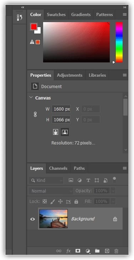Click the Properties scrollbar up arrow
The width and height of the screenshot is (134, 260).
[126, 96]
